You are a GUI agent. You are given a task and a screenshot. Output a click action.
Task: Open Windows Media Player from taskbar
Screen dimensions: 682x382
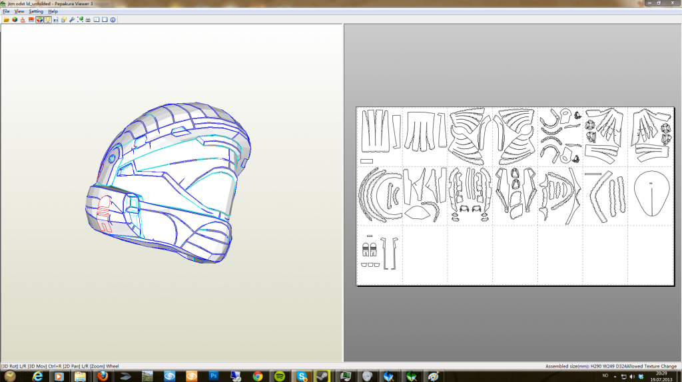tap(59, 377)
